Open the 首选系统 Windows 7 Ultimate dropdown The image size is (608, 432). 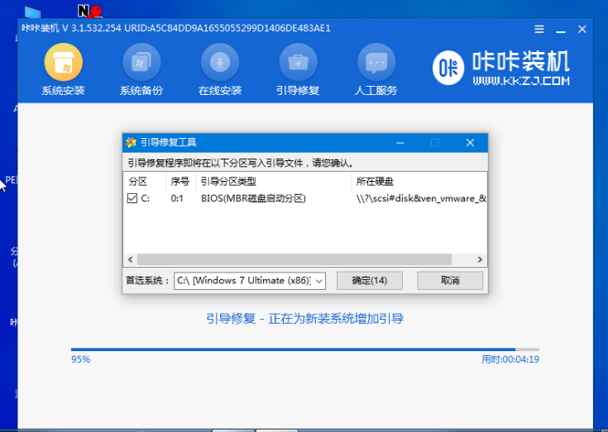(x=250, y=281)
